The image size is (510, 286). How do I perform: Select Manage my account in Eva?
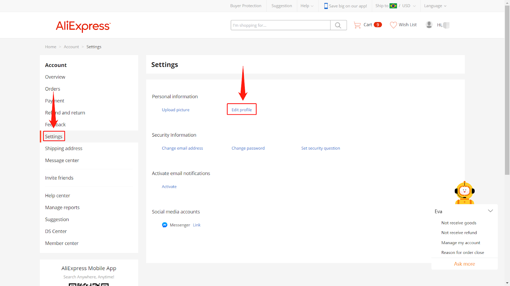coord(461,243)
